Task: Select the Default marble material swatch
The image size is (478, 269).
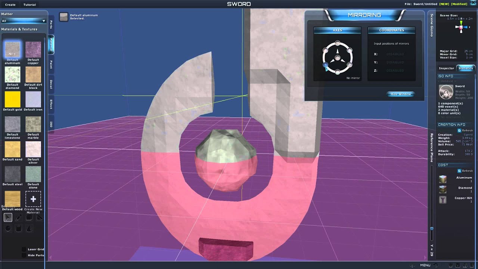Action: pos(33,124)
